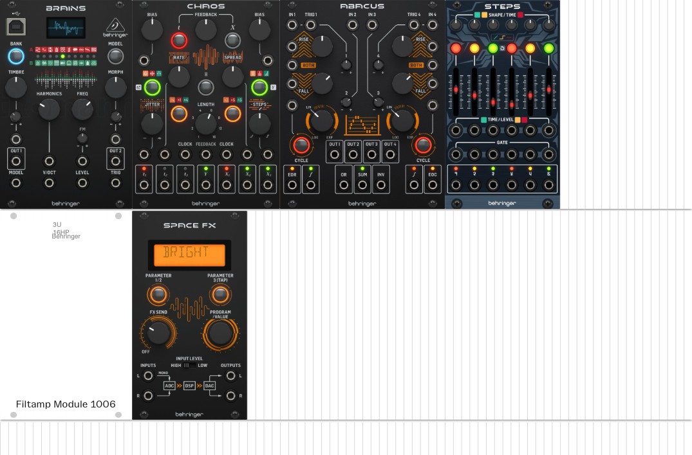Viewport: 692px width, 455px height.
Task: Flip the INPUT LEVEL High/Low switch
Action: tap(189, 366)
